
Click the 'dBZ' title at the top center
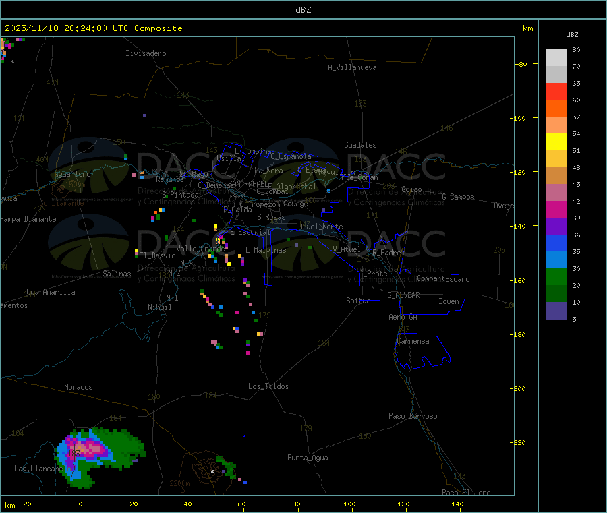pyautogui.click(x=303, y=10)
